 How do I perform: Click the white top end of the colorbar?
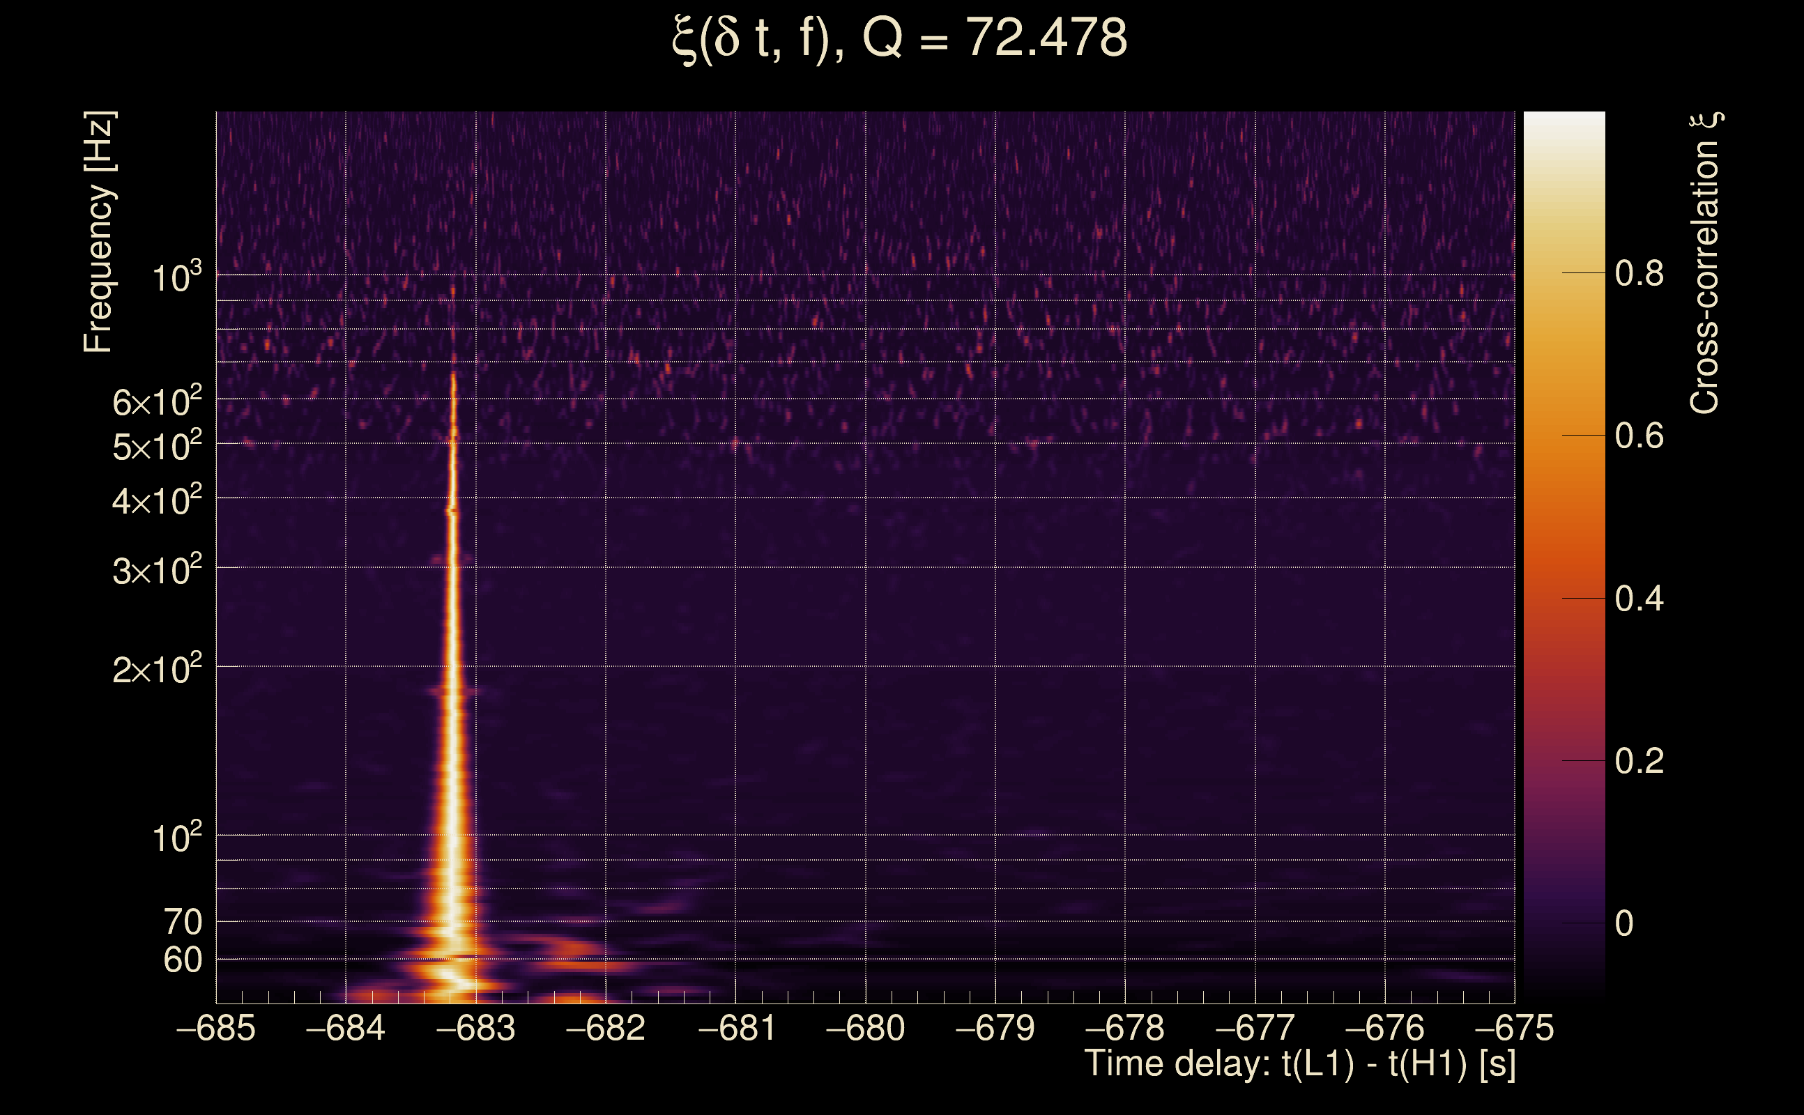[x=1564, y=119]
